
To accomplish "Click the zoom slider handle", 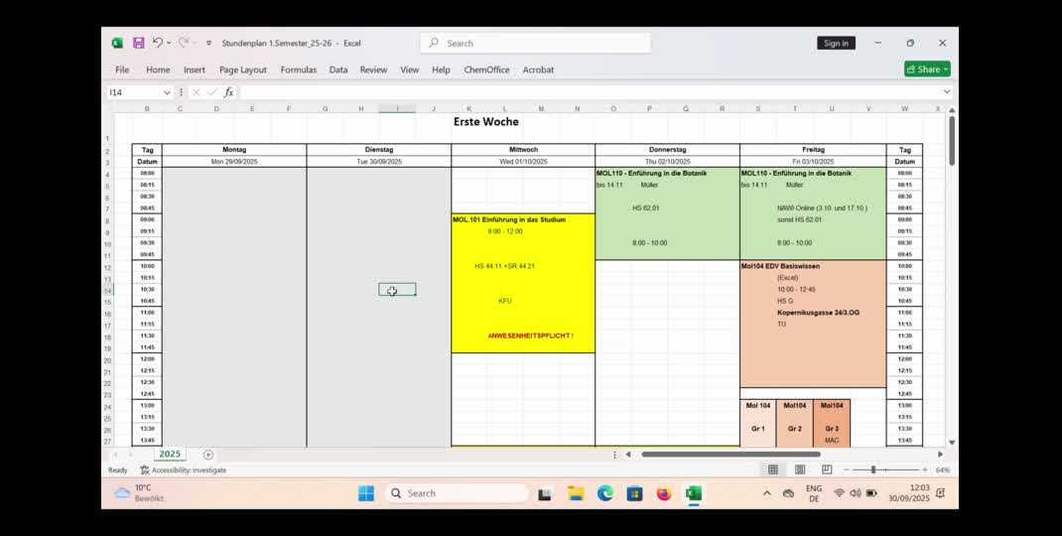I will point(873,469).
